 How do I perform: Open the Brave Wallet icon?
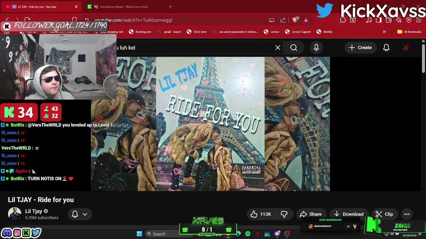click(389, 20)
